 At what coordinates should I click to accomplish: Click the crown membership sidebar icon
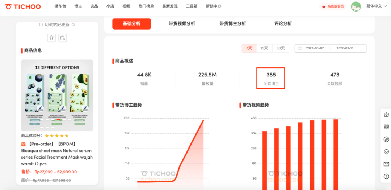[386, 115]
